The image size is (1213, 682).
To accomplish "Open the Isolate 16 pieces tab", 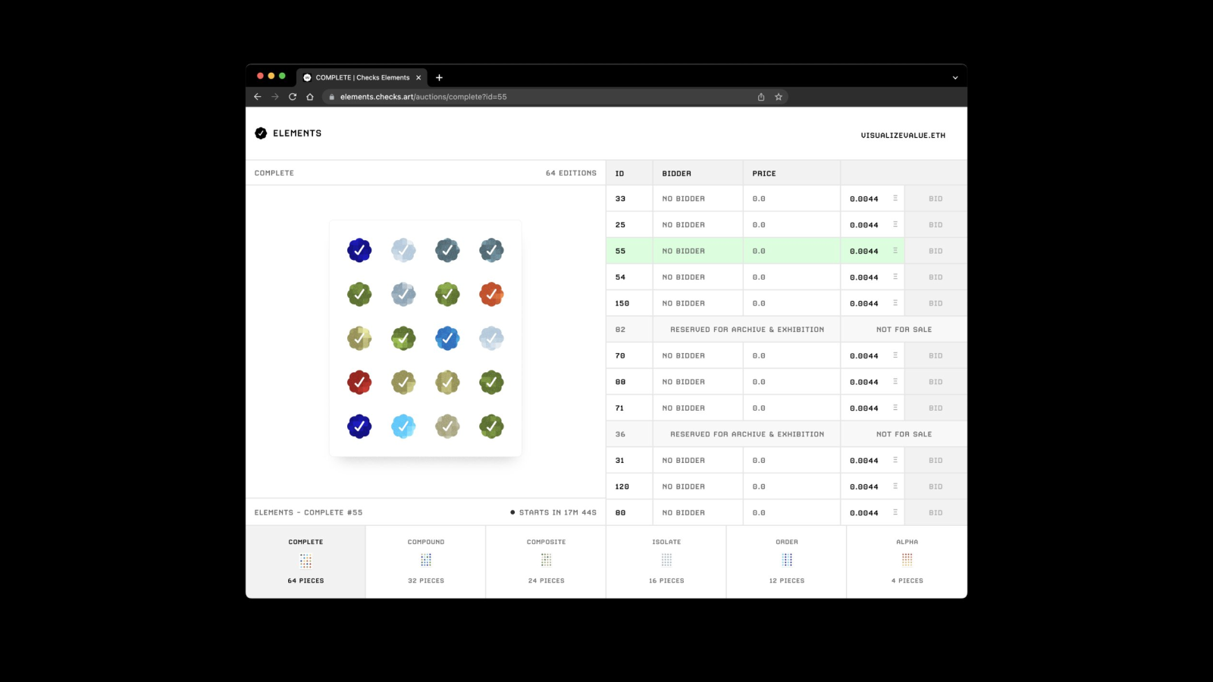I will [666, 562].
